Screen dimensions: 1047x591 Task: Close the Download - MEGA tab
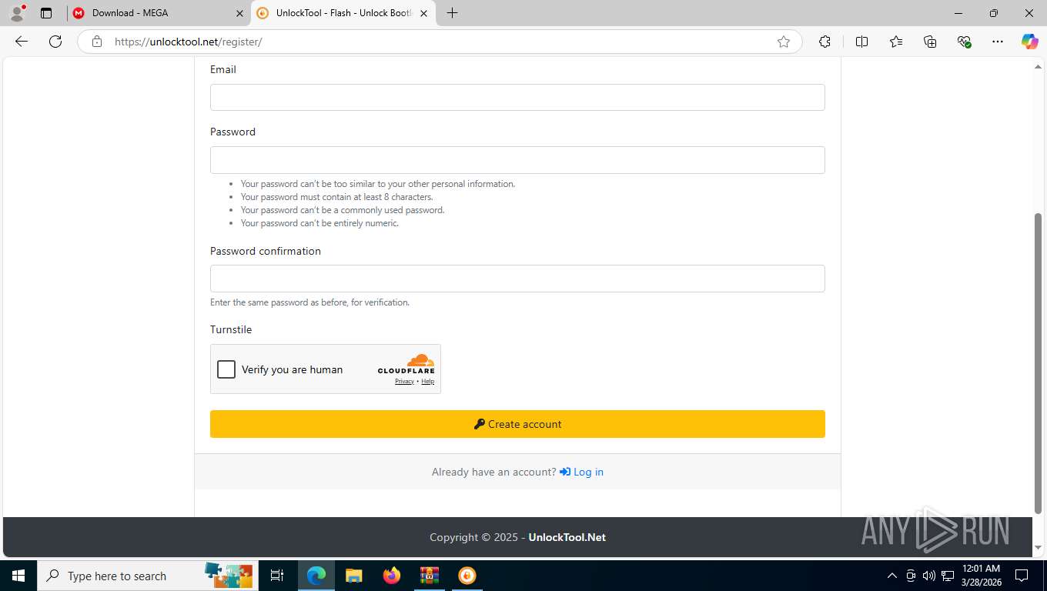click(239, 13)
